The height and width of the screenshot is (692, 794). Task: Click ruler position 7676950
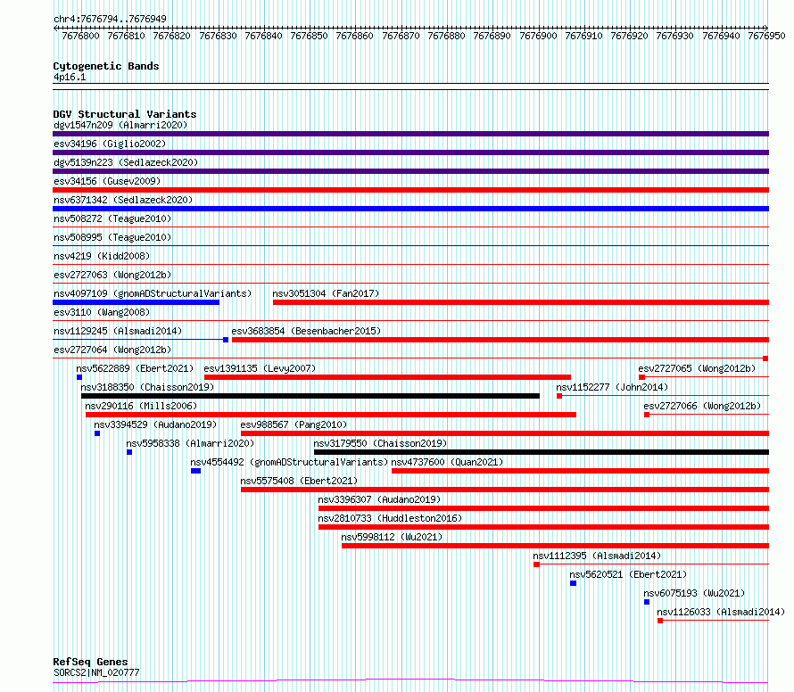point(766,36)
